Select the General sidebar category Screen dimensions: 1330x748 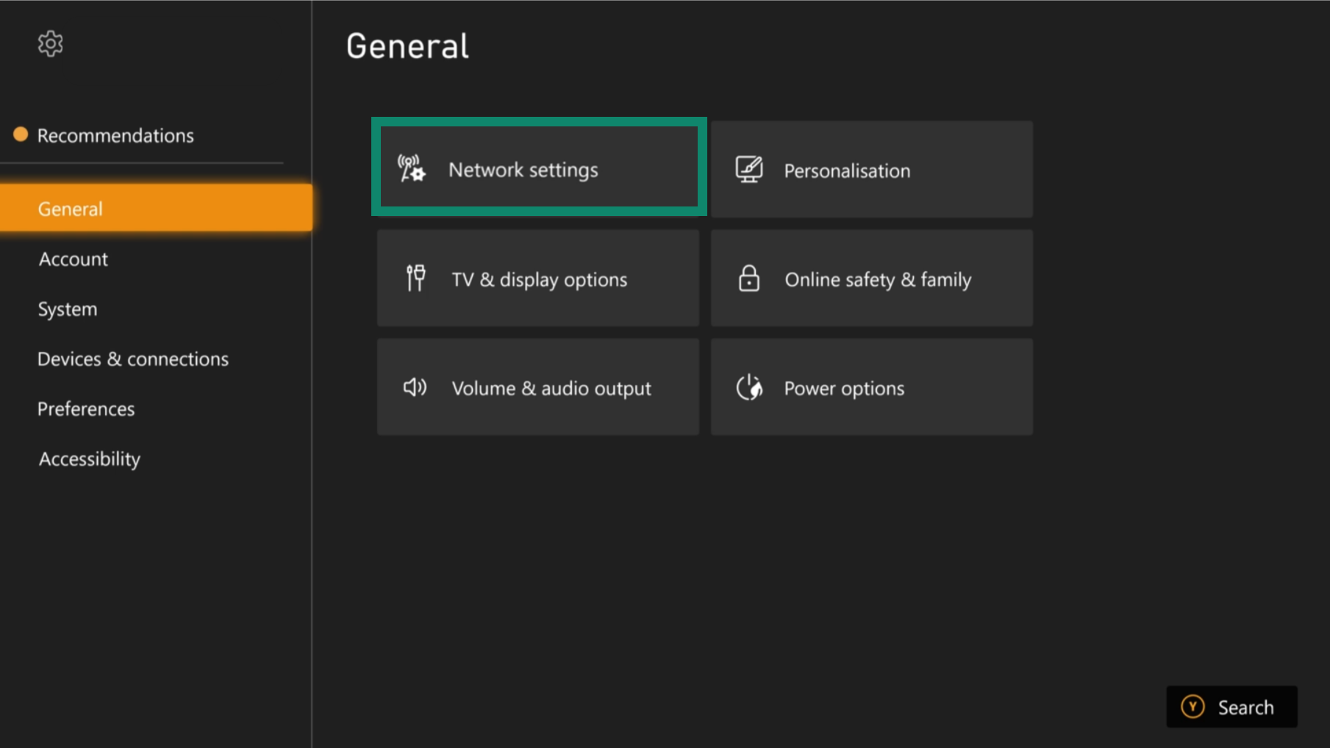(156, 208)
